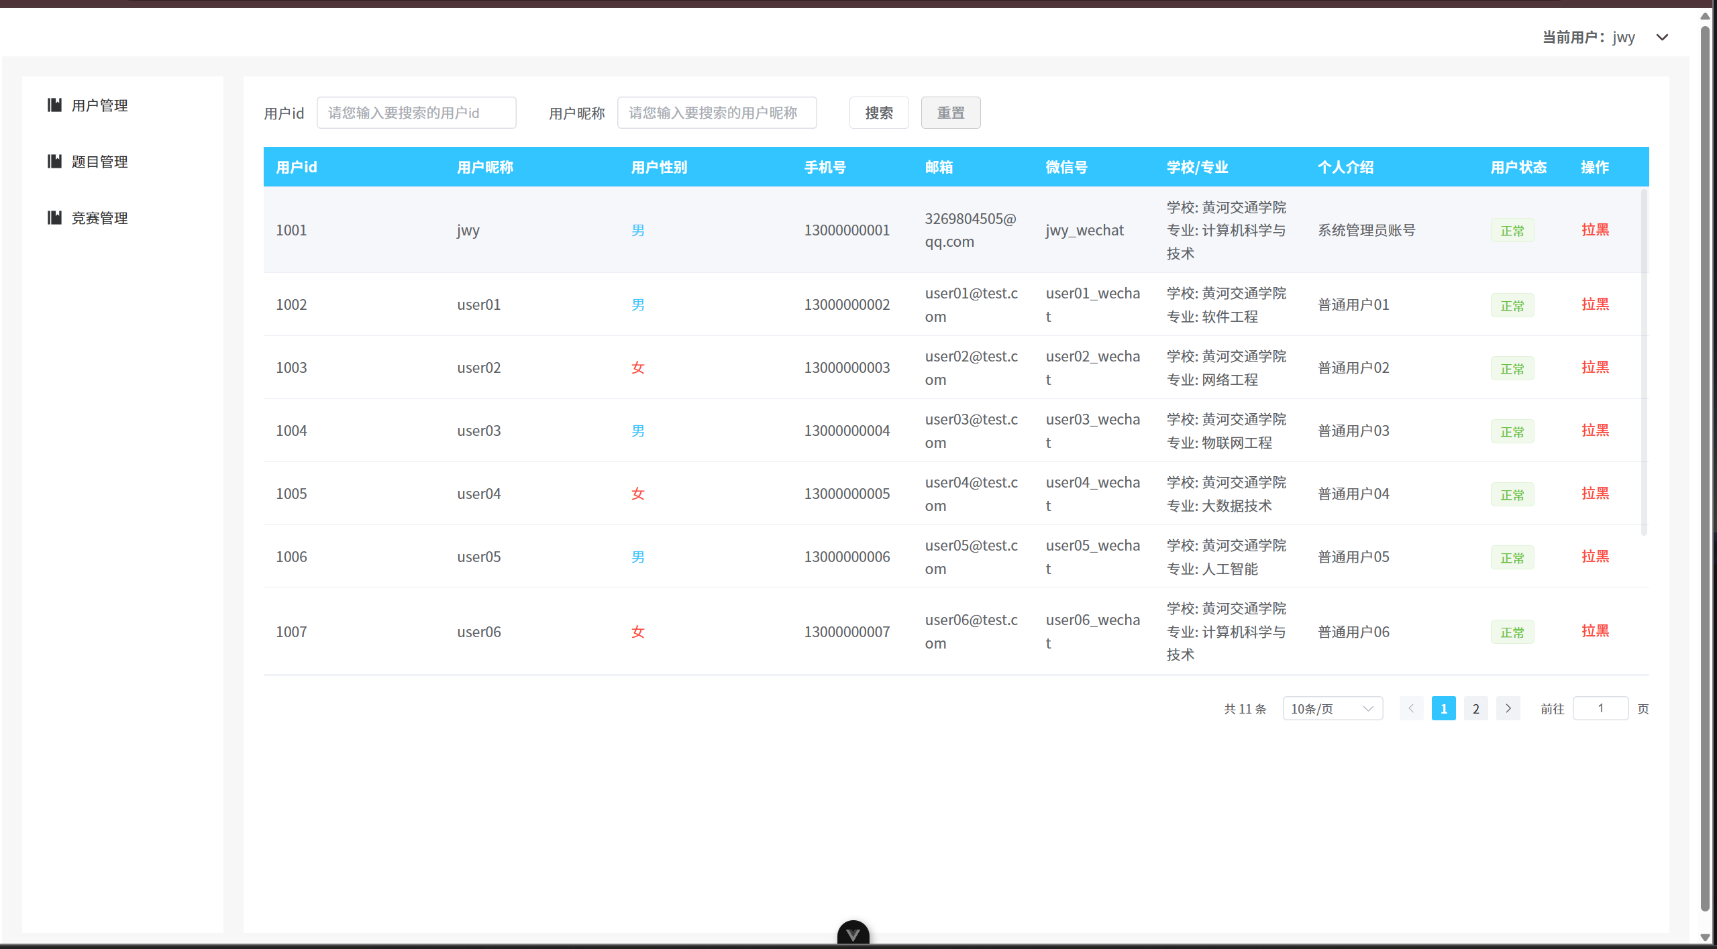This screenshot has width=1717, height=949.
Task: Go to page 2 in pagination
Action: (1475, 708)
